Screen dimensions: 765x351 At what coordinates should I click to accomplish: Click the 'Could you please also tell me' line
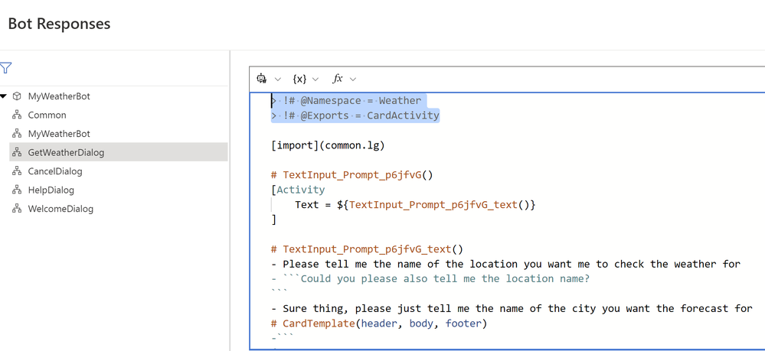click(x=431, y=279)
